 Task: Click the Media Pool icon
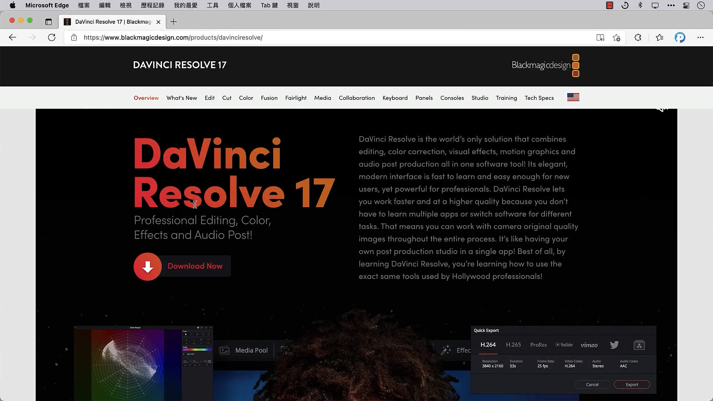[x=224, y=350]
